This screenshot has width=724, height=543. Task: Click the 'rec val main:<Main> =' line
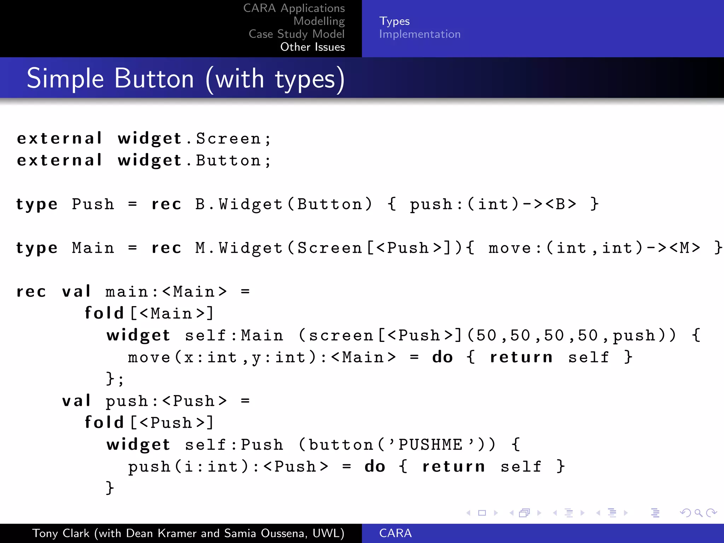pos(133,292)
